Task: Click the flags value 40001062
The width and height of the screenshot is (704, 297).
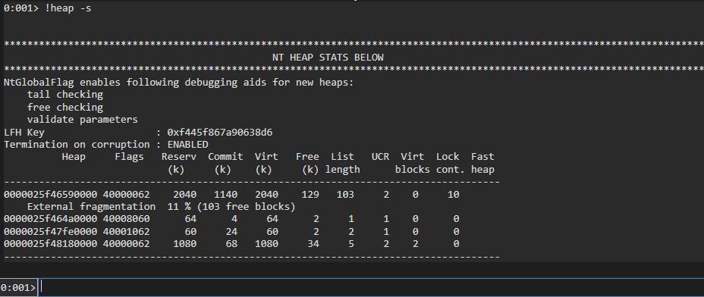Action: point(126,232)
